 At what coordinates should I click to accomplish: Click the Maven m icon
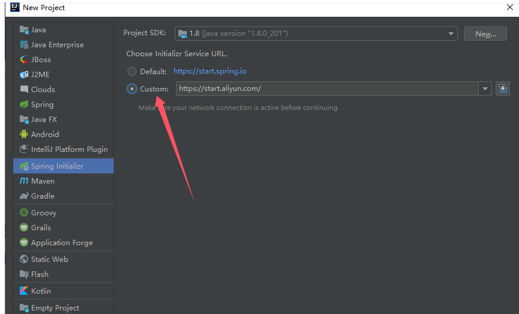coord(24,181)
